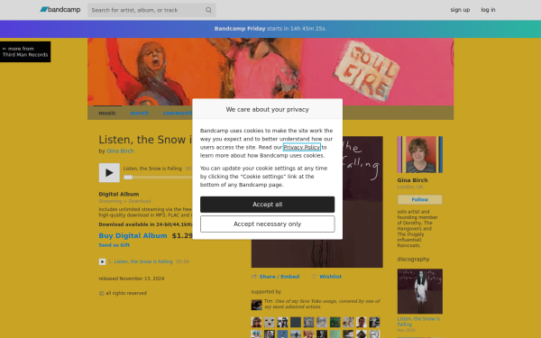This screenshot has height=338, width=541.
Task: Play the album with the large play button
Action: 109,172
